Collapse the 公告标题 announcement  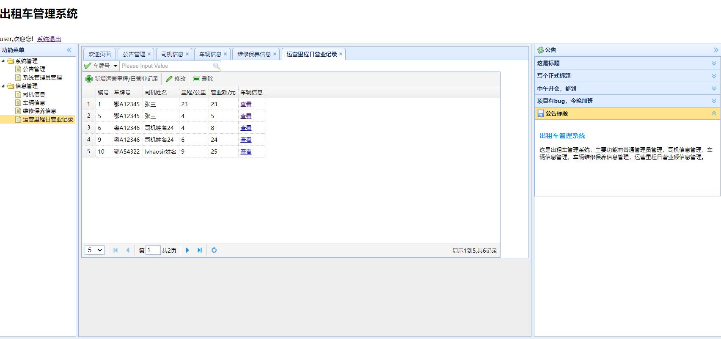pos(714,113)
